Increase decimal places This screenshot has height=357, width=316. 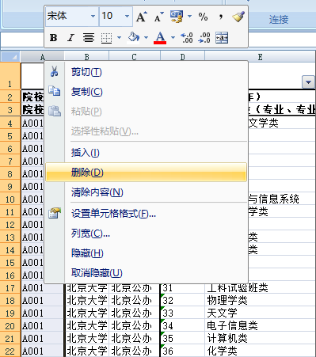click(186, 38)
